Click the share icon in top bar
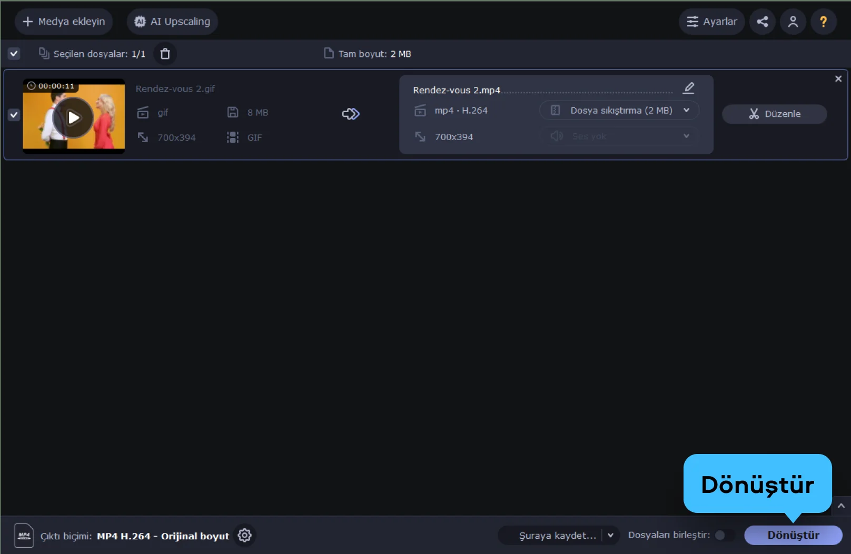 point(762,22)
